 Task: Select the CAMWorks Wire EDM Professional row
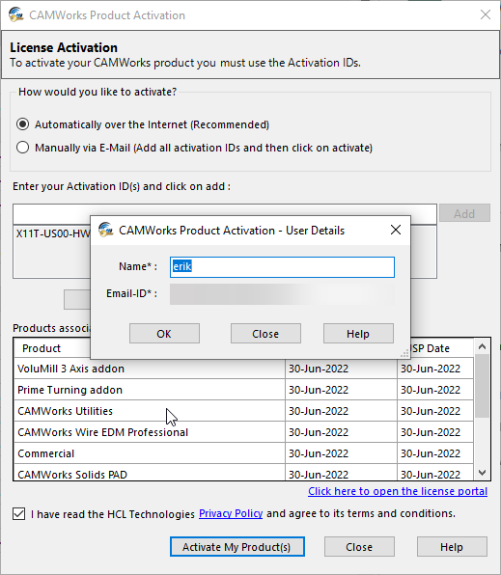tap(243, 432)
